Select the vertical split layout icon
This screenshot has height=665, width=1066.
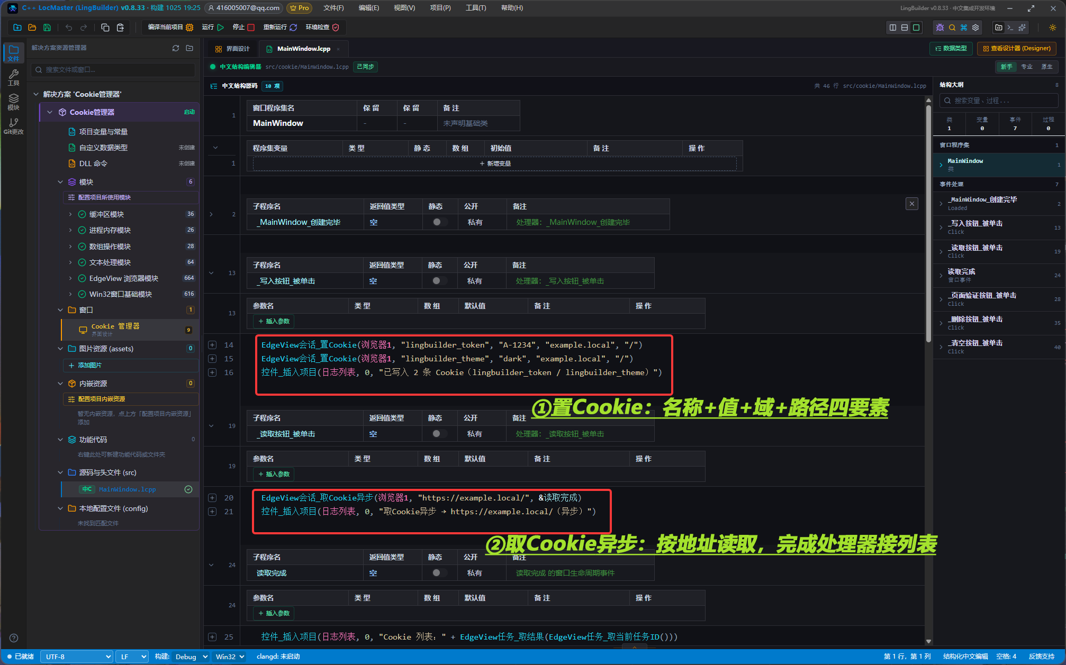[893, 28]
